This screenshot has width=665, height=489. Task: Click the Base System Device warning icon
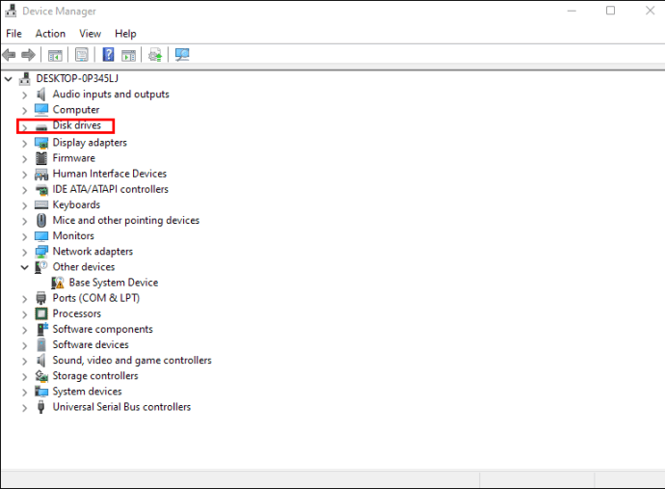[57, 283]
